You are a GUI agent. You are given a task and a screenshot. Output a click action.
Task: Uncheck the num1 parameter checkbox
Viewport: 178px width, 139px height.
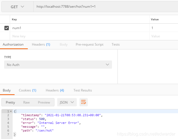pos(7,28)
